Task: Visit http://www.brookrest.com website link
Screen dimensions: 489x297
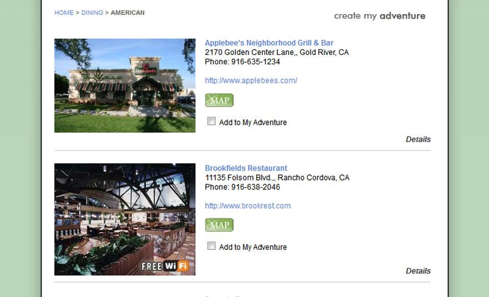Action: pos(248,206)
